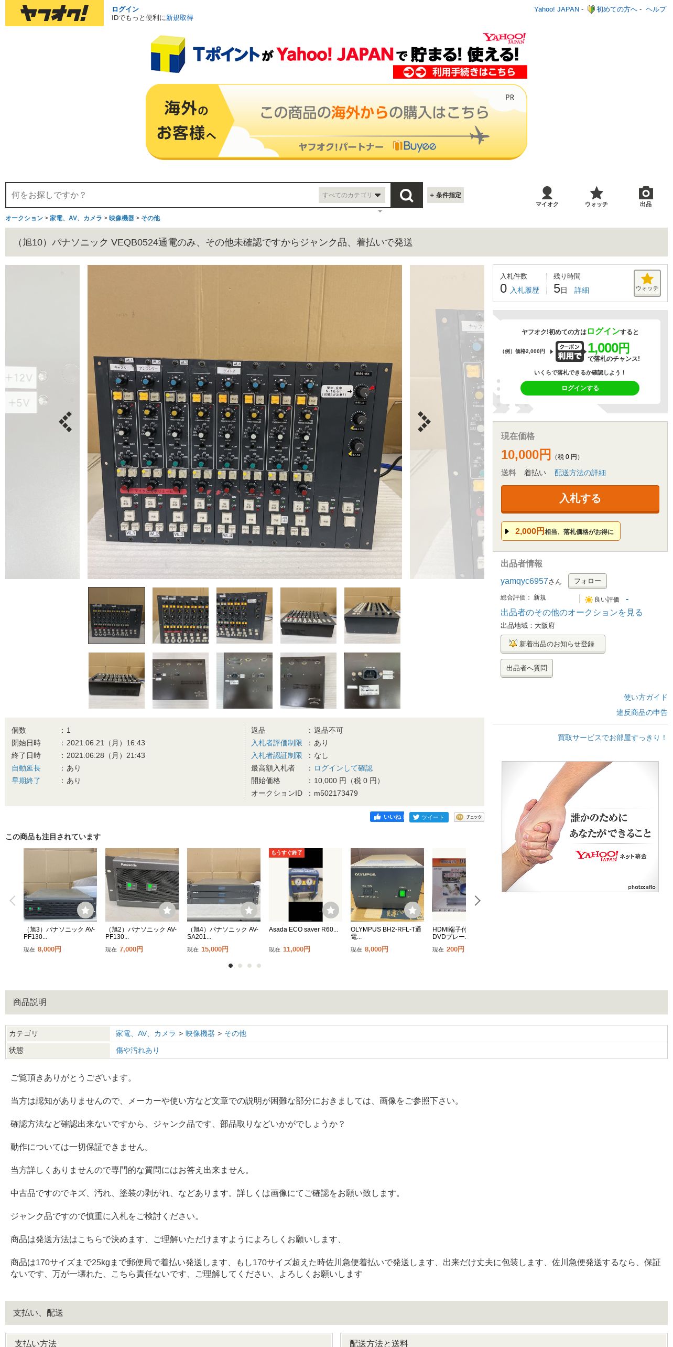The height and width of the screenshot is (1347, 673).
Task: Open 早期終了 info link
Action: [x=26, y=781]
